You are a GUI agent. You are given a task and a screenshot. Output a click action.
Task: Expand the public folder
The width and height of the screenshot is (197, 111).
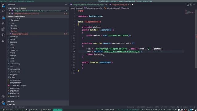12,47
